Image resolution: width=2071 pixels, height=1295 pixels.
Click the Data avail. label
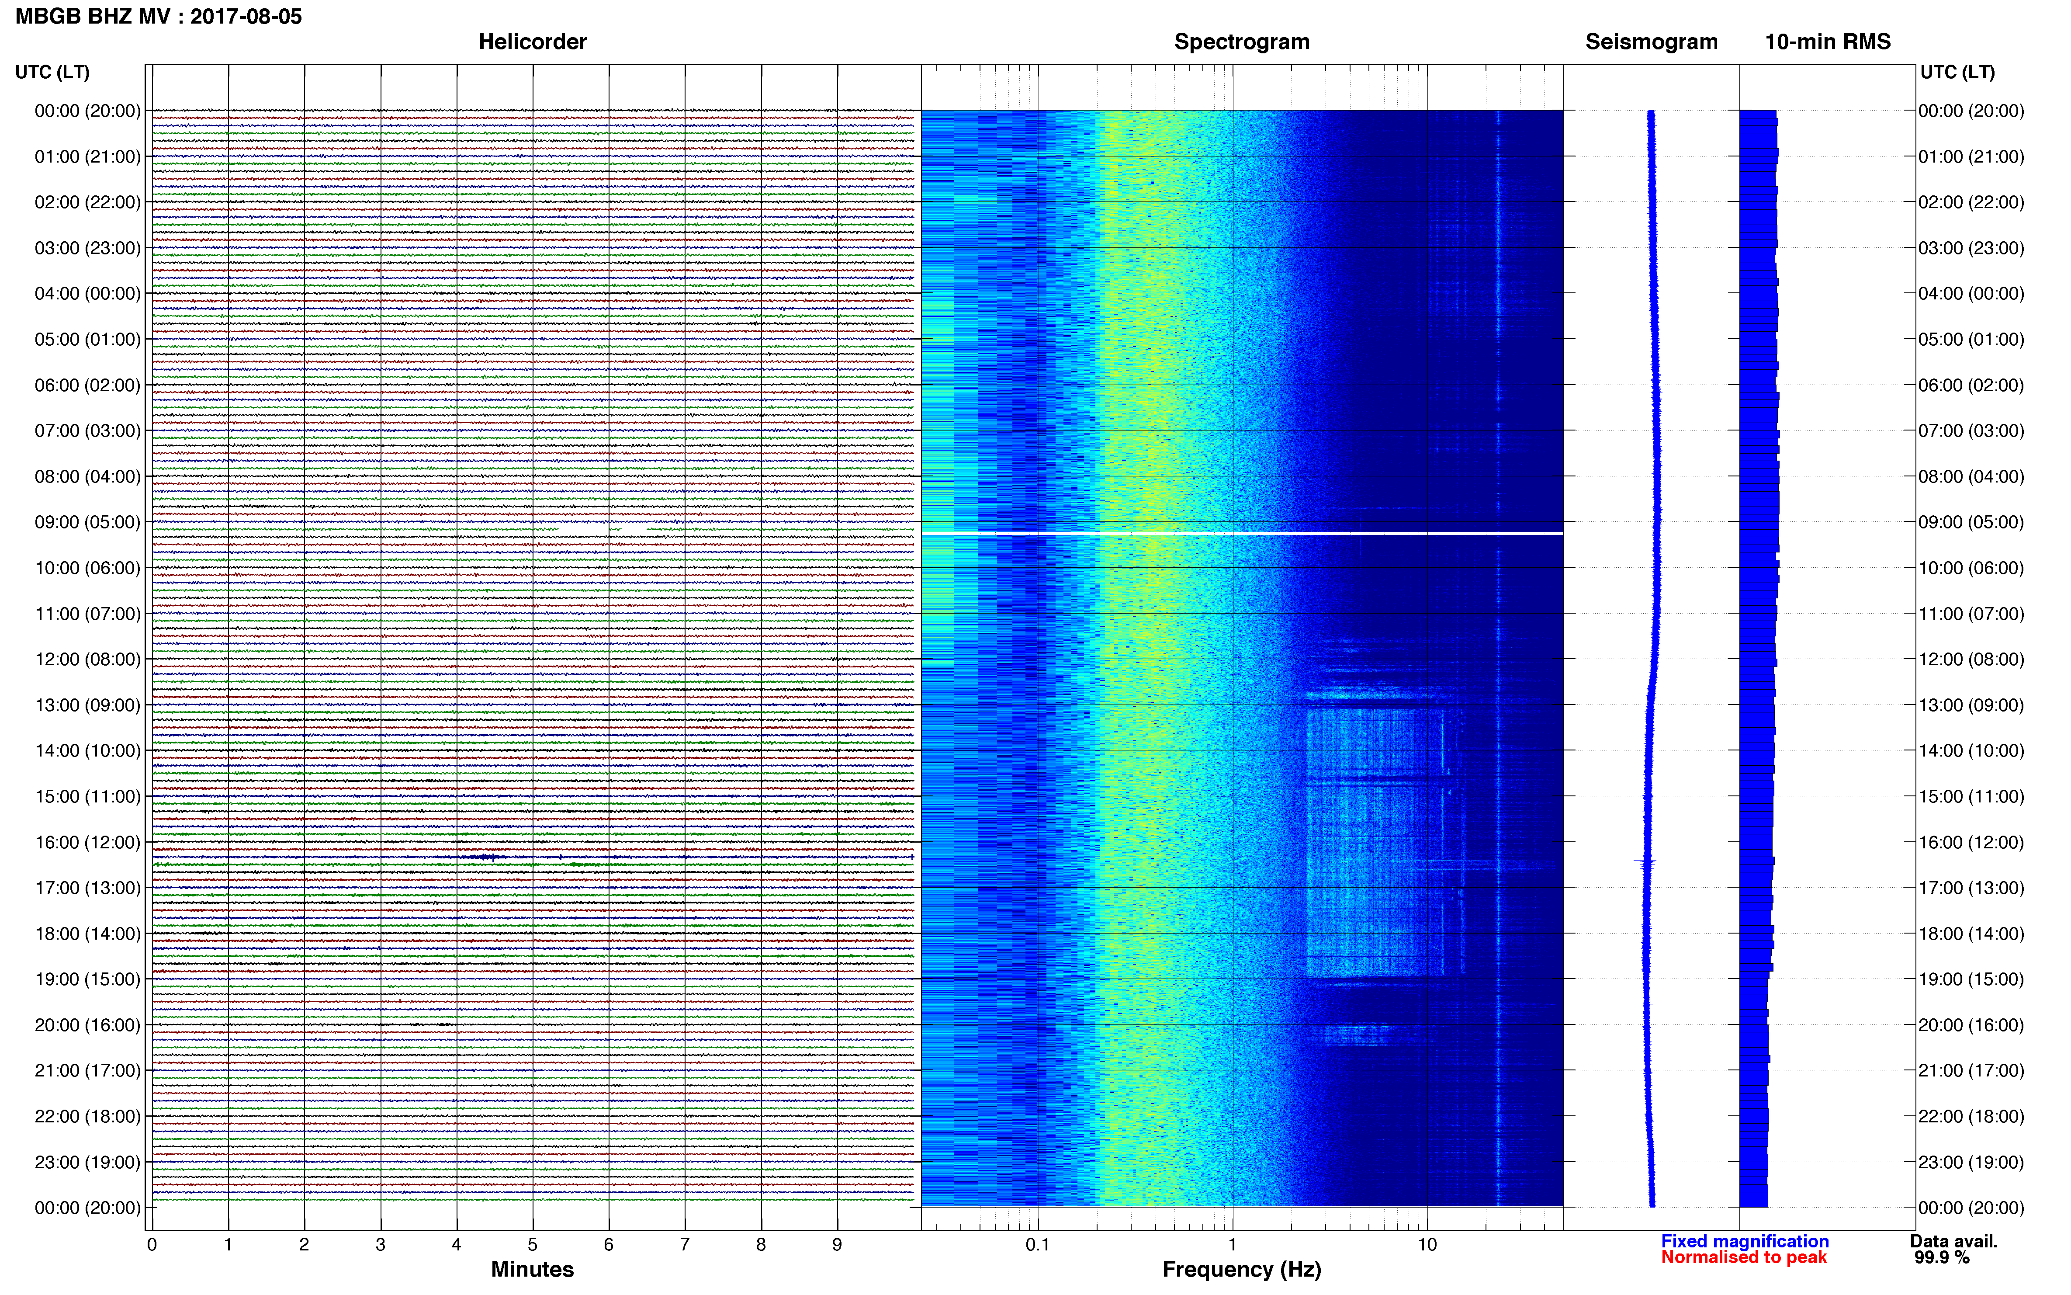click(x=1954, y=1241)
